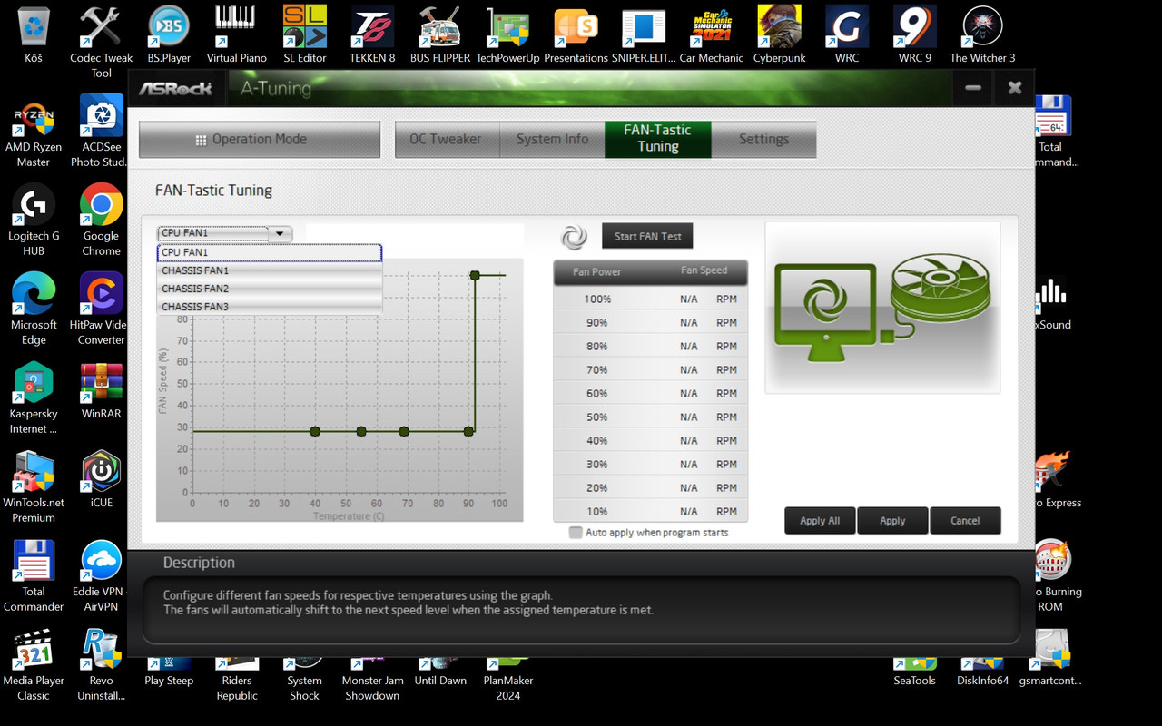Launch Google Chrome from desktop
This screenshot has height=726, width=1162.
click(x=101, y=221)
